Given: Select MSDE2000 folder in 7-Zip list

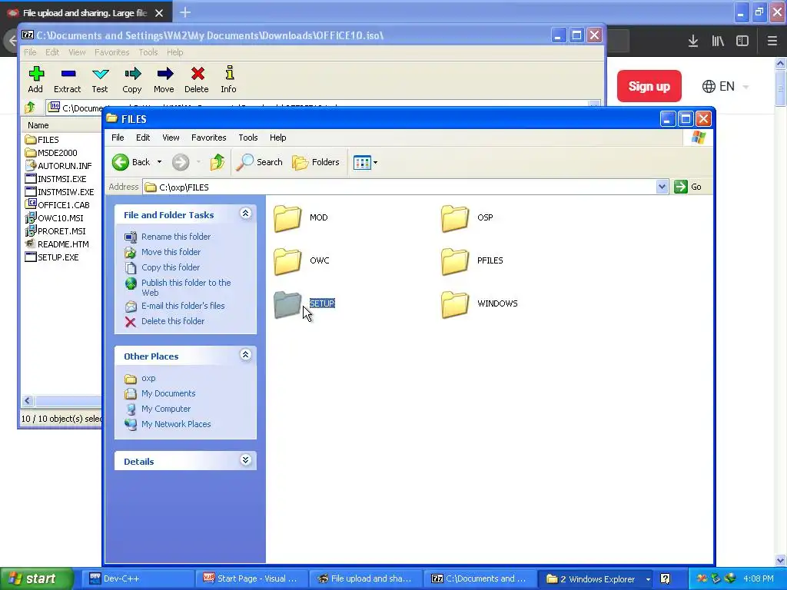Looking at the screenshot, I should 51,153.
